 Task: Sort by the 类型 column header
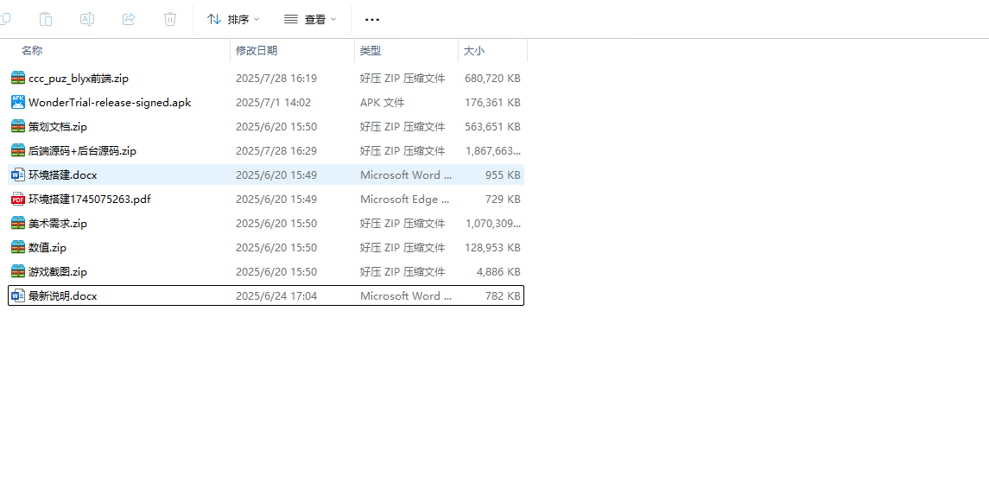371,50
